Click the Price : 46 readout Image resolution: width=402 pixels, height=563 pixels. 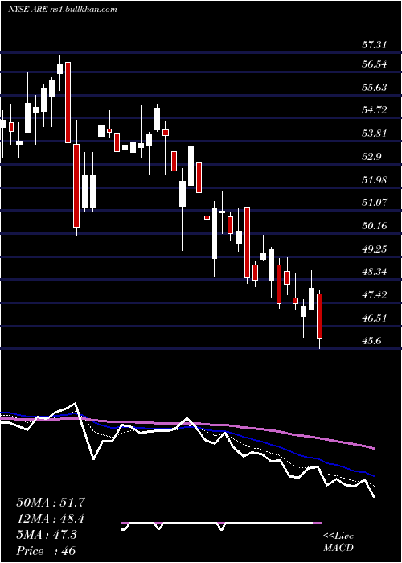tap(46, 551)
